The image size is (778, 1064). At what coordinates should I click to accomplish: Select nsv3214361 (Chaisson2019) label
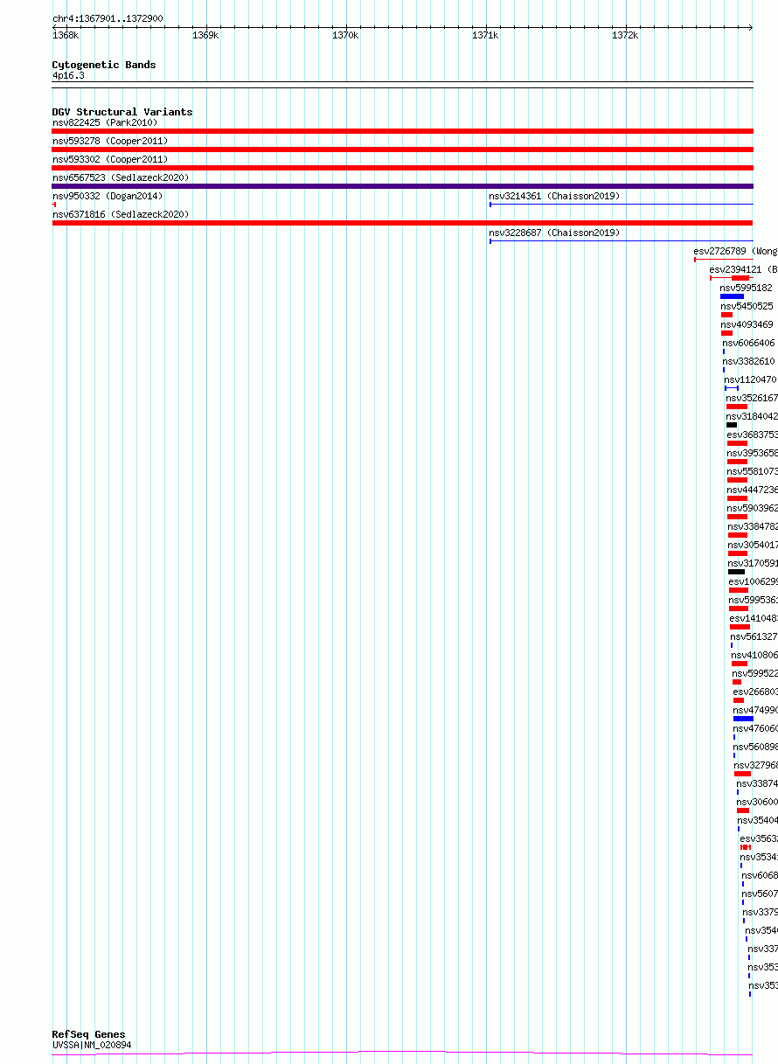pyautogui.click(x=554, y=196)
